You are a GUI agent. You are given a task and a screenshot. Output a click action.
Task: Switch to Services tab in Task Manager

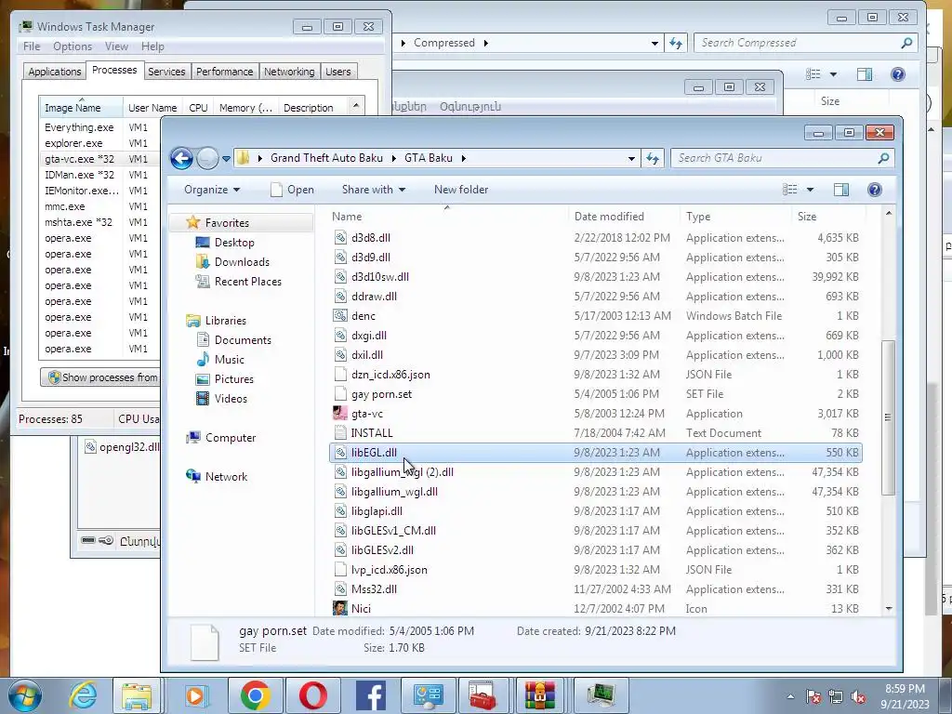click(166, 72)
